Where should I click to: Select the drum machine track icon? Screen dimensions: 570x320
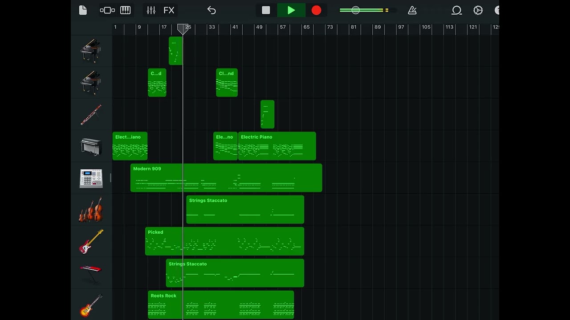click(x=91, y=178)
